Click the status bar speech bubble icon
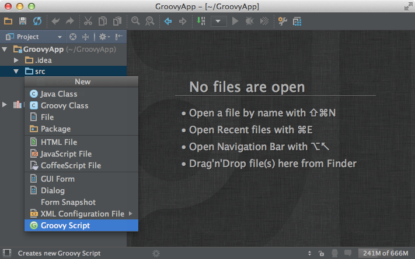Image resolution: width=415 pixels, height=259 pixels. [348, 253]
